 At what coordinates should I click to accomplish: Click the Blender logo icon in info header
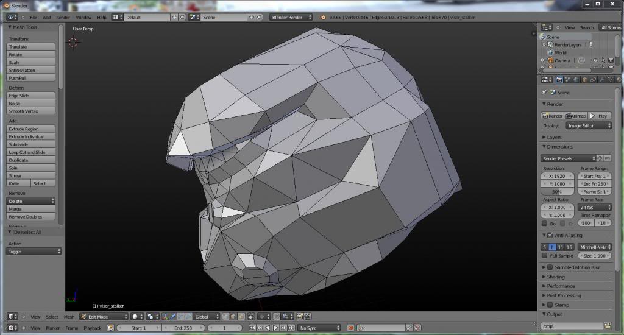coord(323,18)
